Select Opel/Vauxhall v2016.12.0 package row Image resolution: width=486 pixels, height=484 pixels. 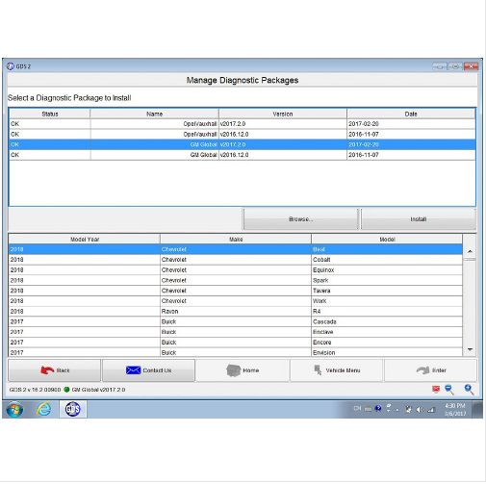tap(243, 134)
